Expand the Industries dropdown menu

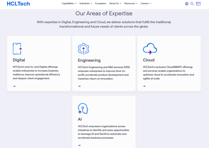pyautogui.click(x=86, y=4)
